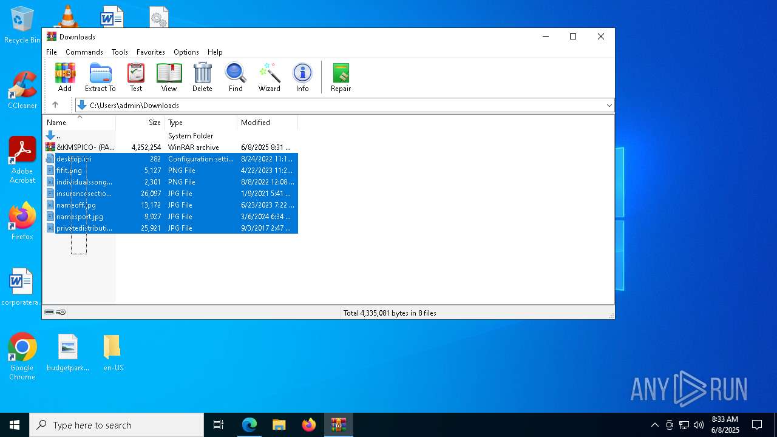Open the notification center icon
Image resolution: width=777 pixels, height=437 pixels.
tap(757, 425)
